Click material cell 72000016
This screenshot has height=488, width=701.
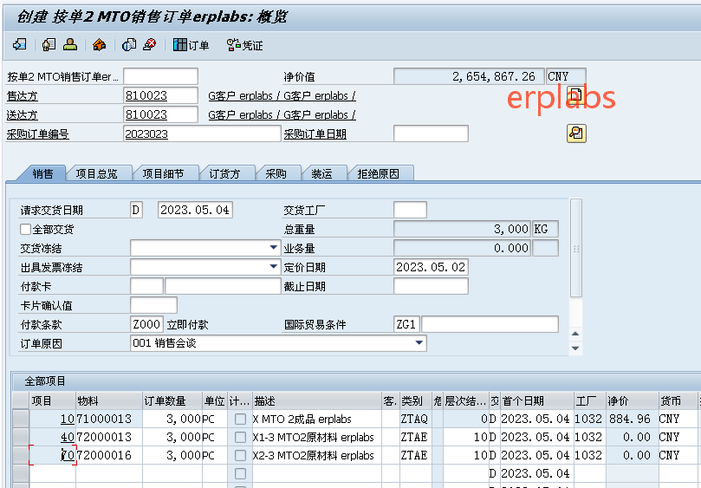click(108, 455)
